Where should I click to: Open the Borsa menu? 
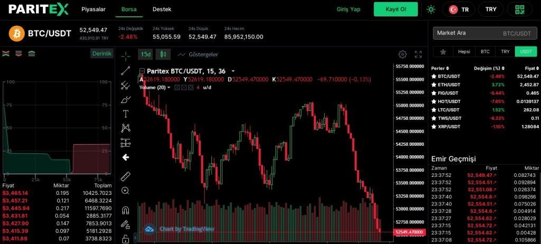click(x=129, y=10)
